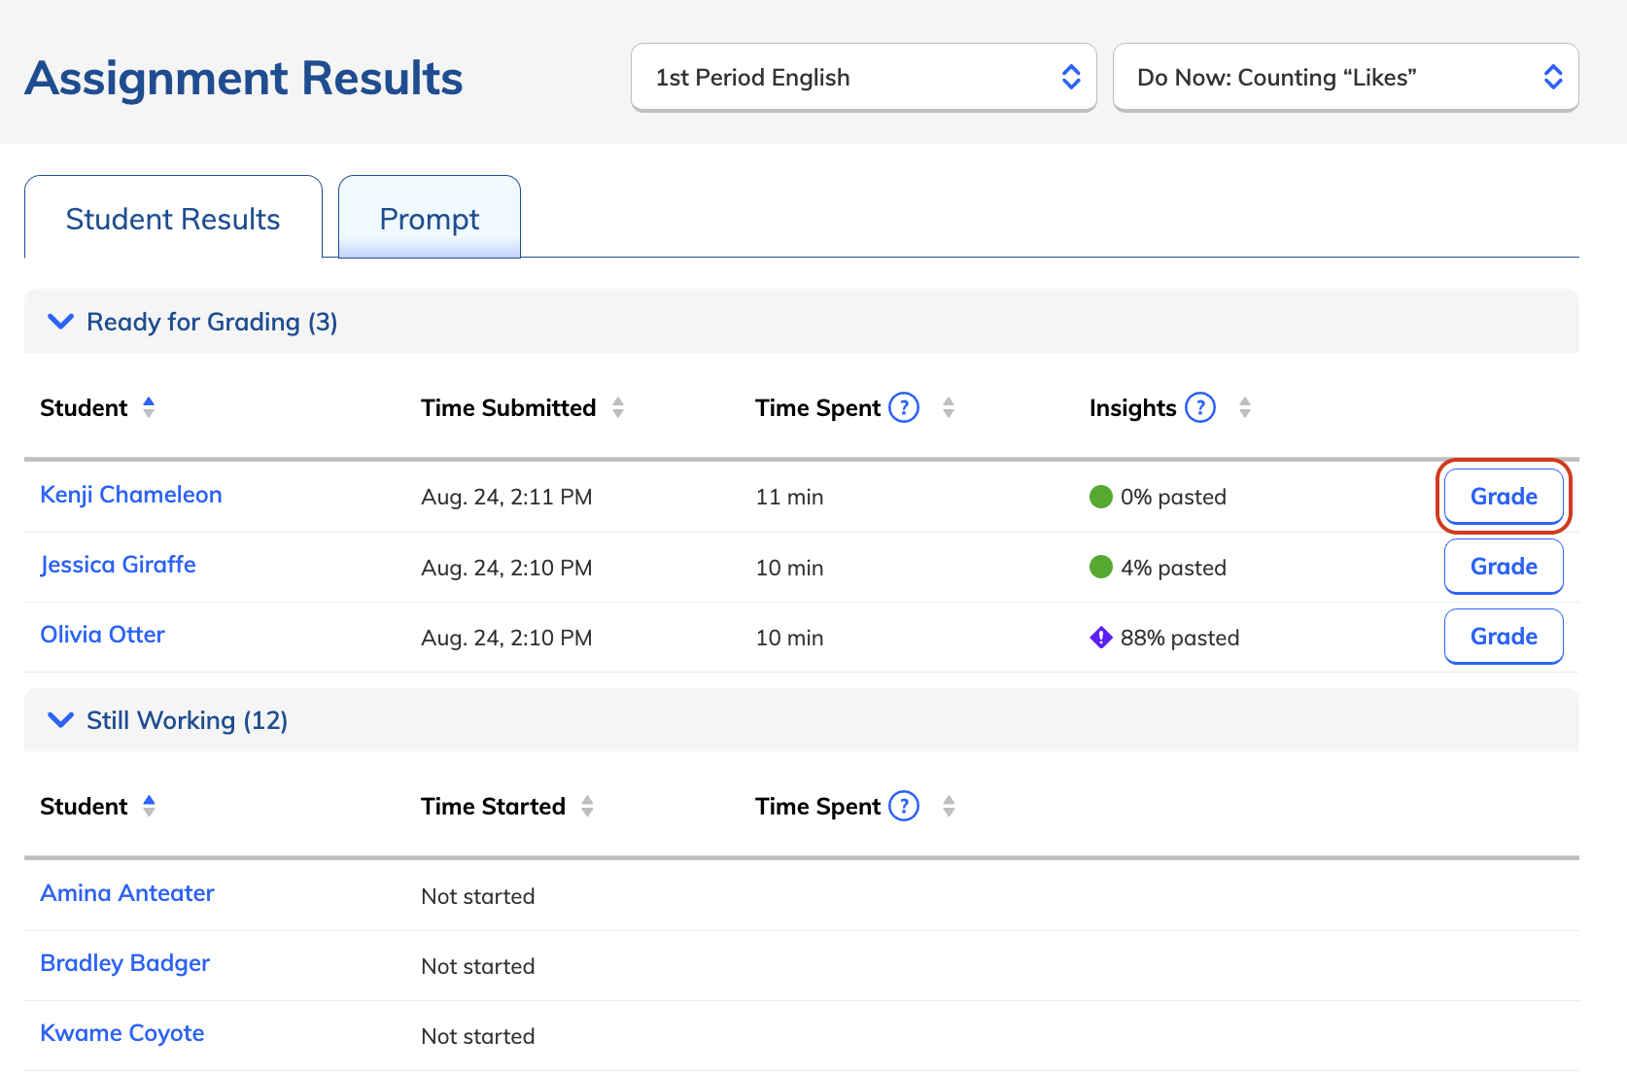Click the green status dot beside 0% pasted
This screenshot has width=1627, height=1075.
point(1100,496)
